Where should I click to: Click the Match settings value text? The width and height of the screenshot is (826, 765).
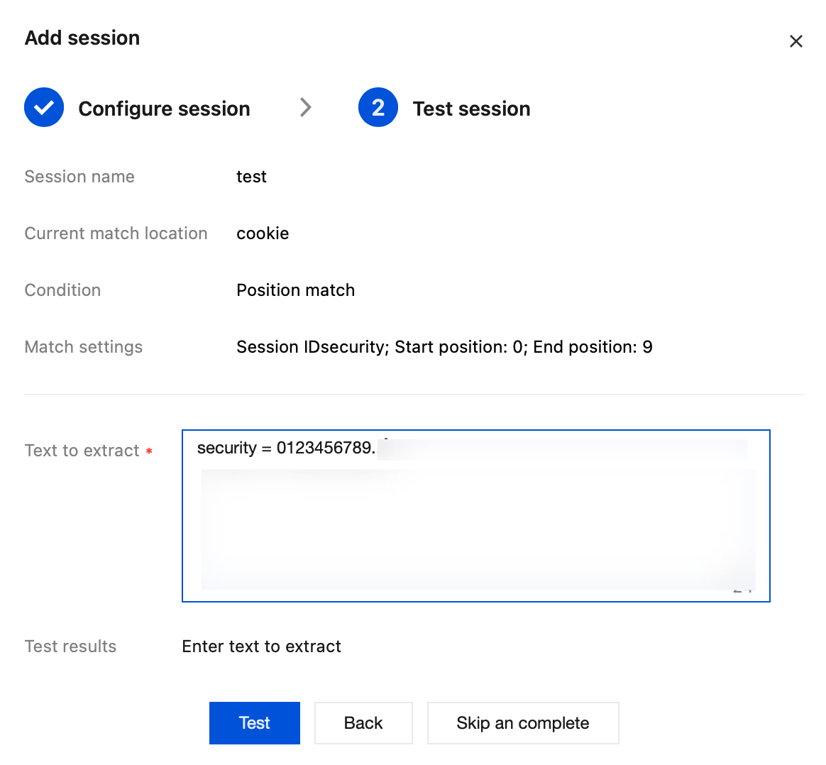pos(444,347)
